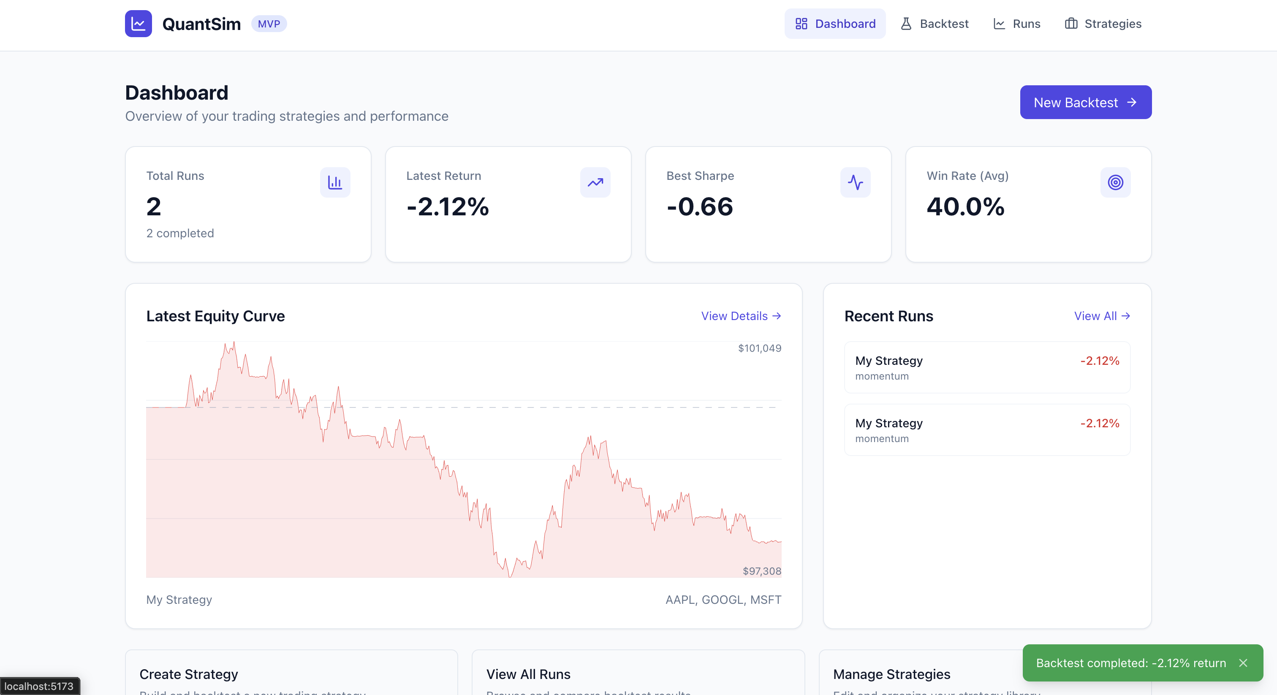Screen dimensions: 1277x695
Task: Dismiss the Backtest completed toast notification
Action: click(1243, 663)
